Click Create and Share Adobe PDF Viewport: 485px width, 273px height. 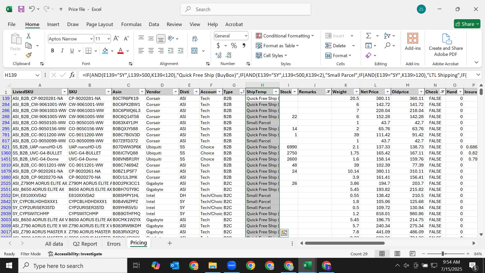pyautogui.click(x=446, y=45)
